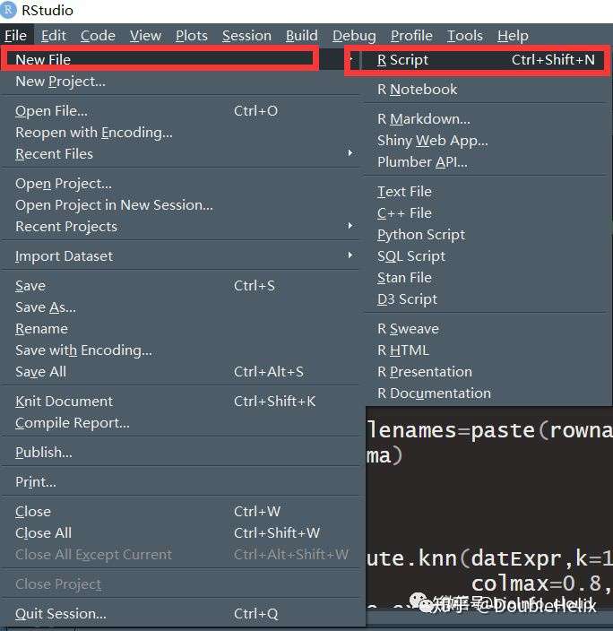
Task: Open the Code menu
Action: 98,36
